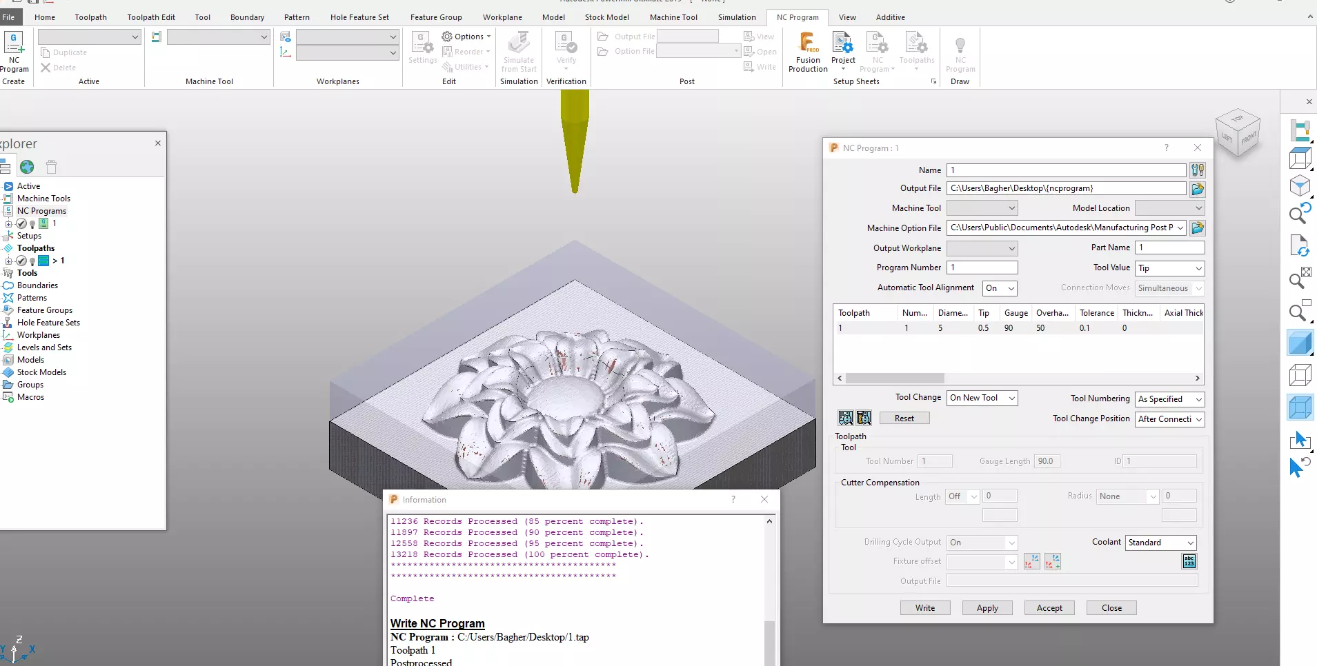Open the Tool Numbering dropdown
Viewport: 1317px width, 666px height.
coord(1169,399)
